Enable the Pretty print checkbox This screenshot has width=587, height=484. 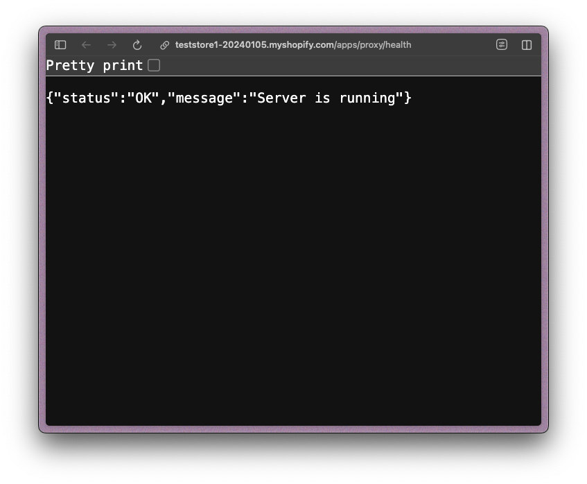pyautogui.click(x=154, y=65)
